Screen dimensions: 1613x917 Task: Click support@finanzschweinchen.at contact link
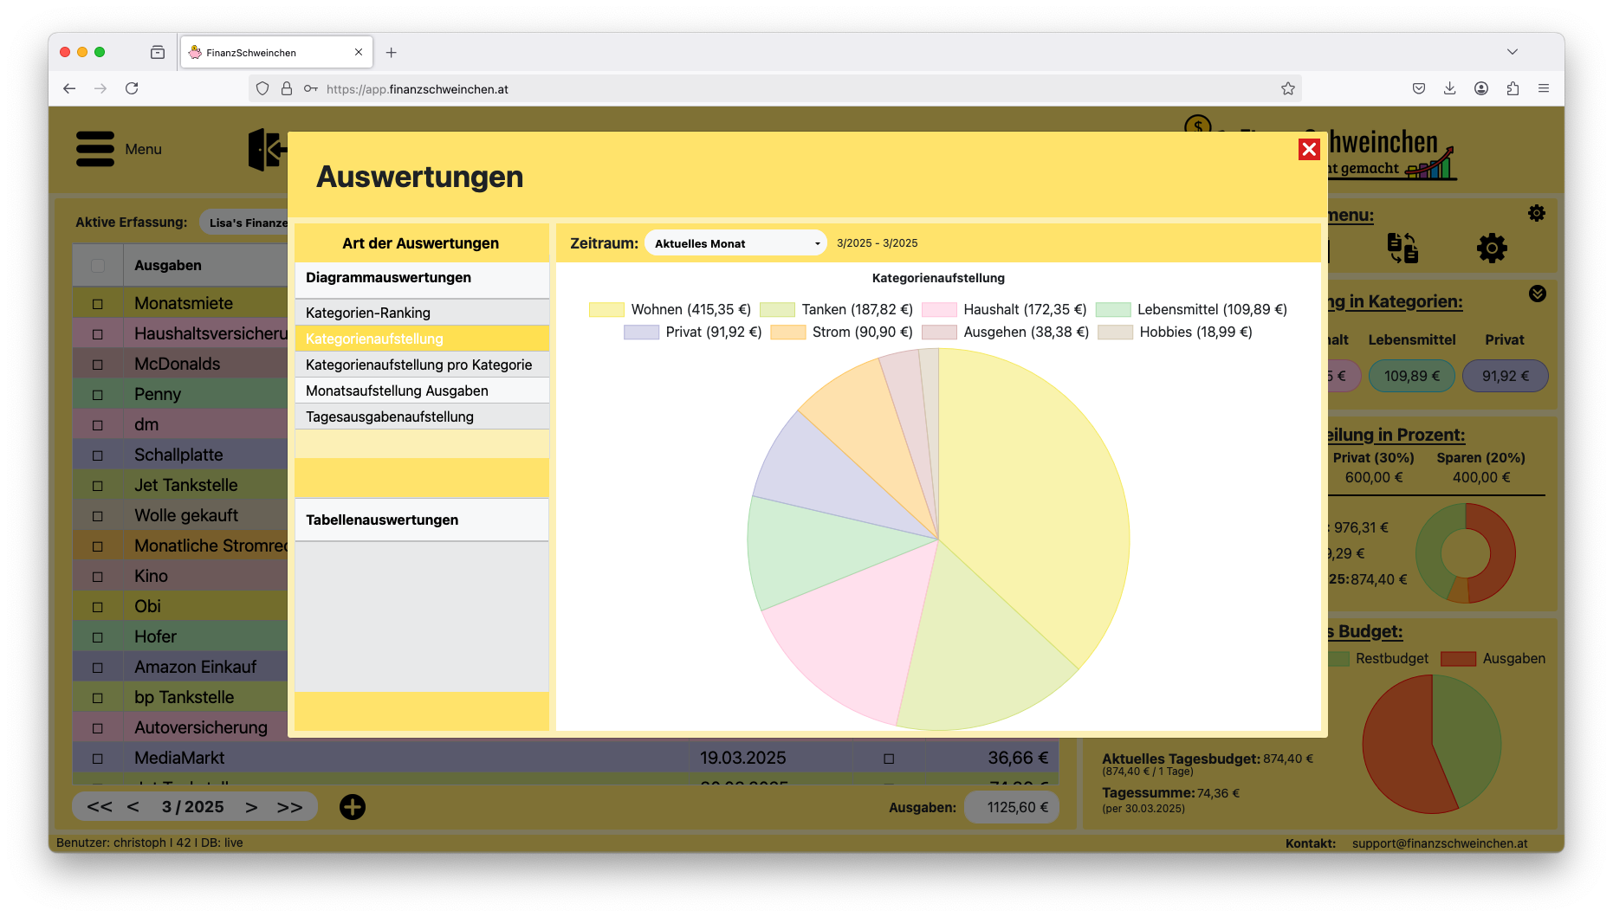[1439, 843]
